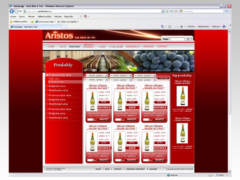This screenshot has width=240, height=180.
Task: Open OBJEDNÁVKY in the site navigation
Action: coord(133,46)
